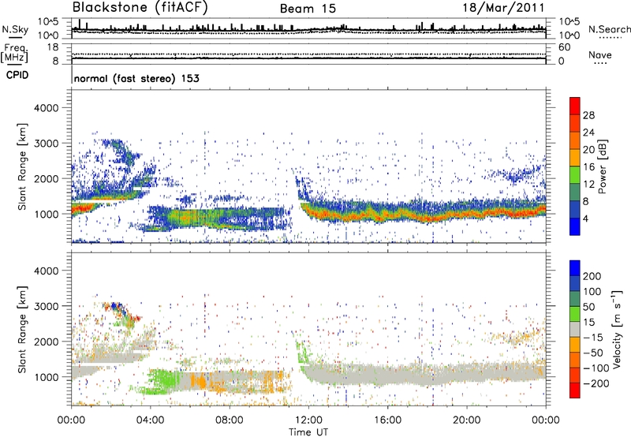Click the date 18/Mar/2011
This screenshot has width=631, height=437.
[x=503, y=8]
